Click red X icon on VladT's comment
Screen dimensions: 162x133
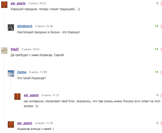(x=161, y=49)
